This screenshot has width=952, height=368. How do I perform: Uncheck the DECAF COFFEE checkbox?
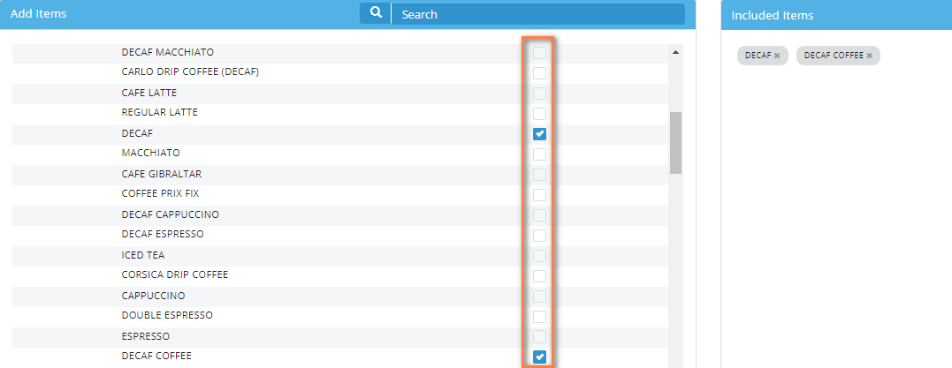click(x=539, y=357)
